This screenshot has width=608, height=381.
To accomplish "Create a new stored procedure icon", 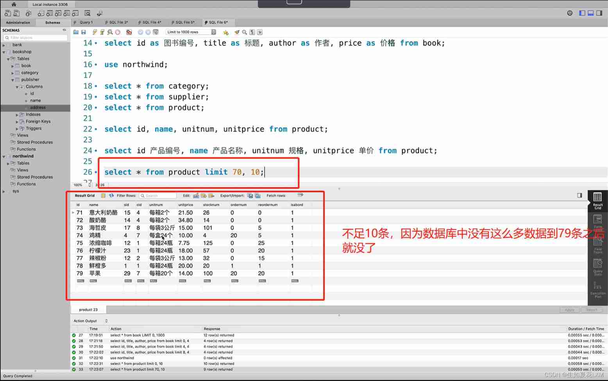I will pos(67,13).
